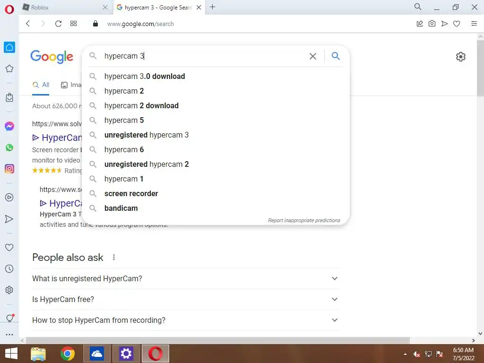This screenshot has height=363, width=484.
Task: Take a snapshot with camera icon
Action: tap(432, 24)
